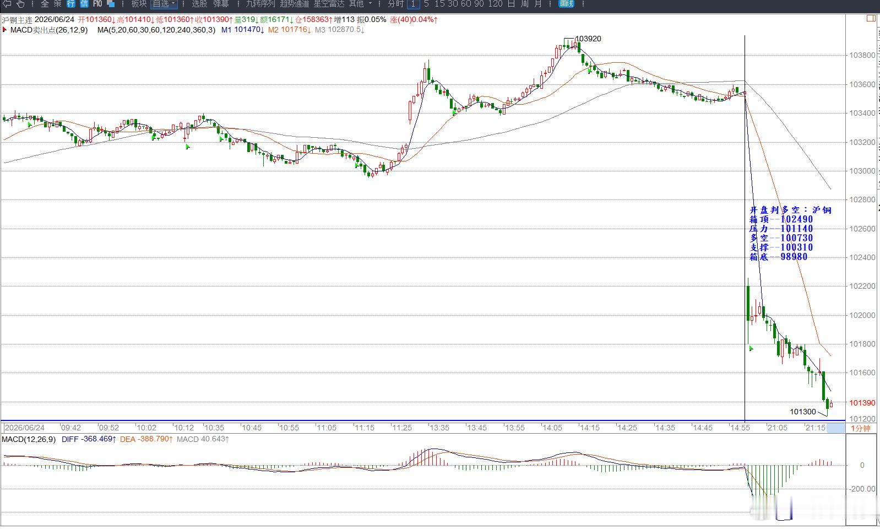
Task: Switch to 日 daily period
Action: click(x=511, y=4)
